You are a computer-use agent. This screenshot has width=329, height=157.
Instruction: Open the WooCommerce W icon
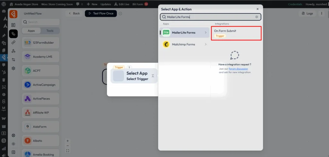[x=4, y=119]
